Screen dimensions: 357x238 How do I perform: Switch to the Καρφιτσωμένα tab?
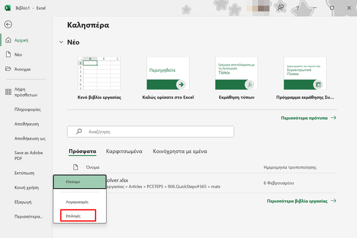tap(124, 151)
